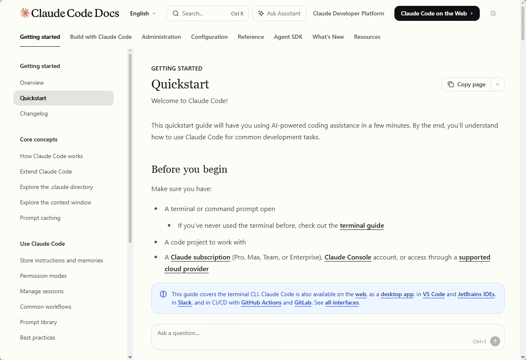Click the arrow on Claude Code on the Web
This screenshot has width=526, height=360.
tap(471, 13)
